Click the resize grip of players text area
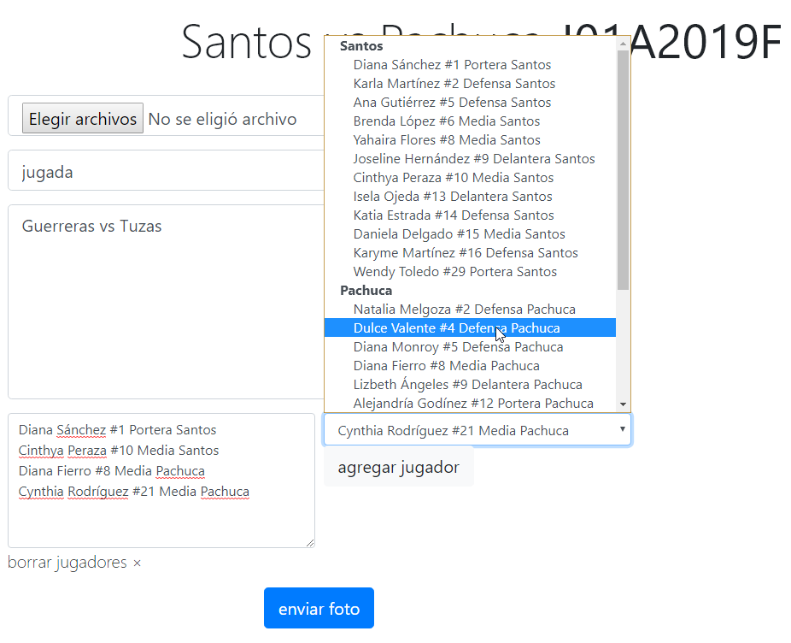The image size is (791, 643). (310, 542)
